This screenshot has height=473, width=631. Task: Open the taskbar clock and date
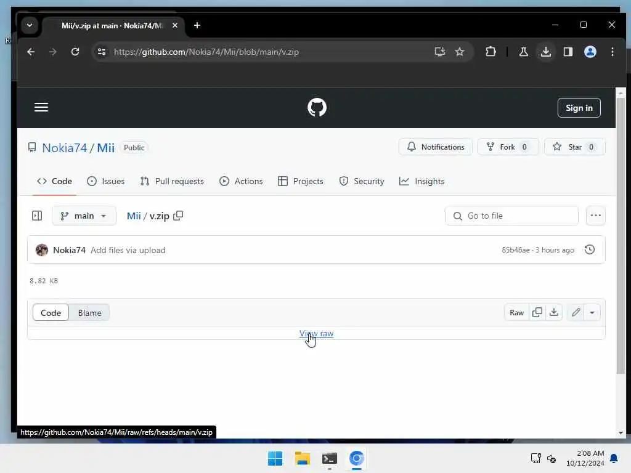tap(585, 458)
